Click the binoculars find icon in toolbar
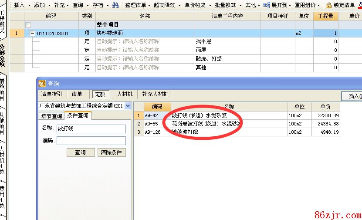Image resolution: width=362 pixels, height=220 pixels. pyautogui.click(x=115, y=5)
